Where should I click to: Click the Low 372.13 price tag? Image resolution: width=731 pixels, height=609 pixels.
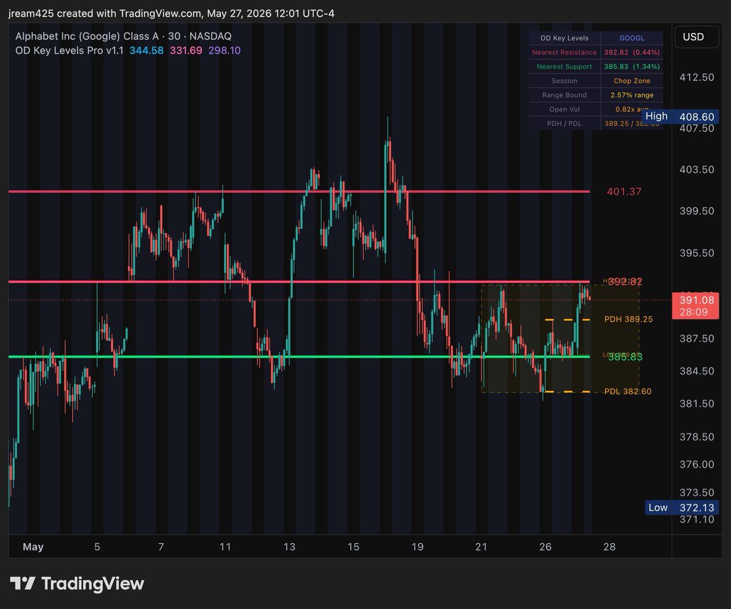682,507
